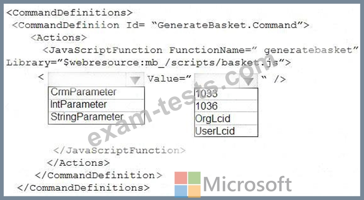Select CrmParameter from the list

(x=83, y=92)
